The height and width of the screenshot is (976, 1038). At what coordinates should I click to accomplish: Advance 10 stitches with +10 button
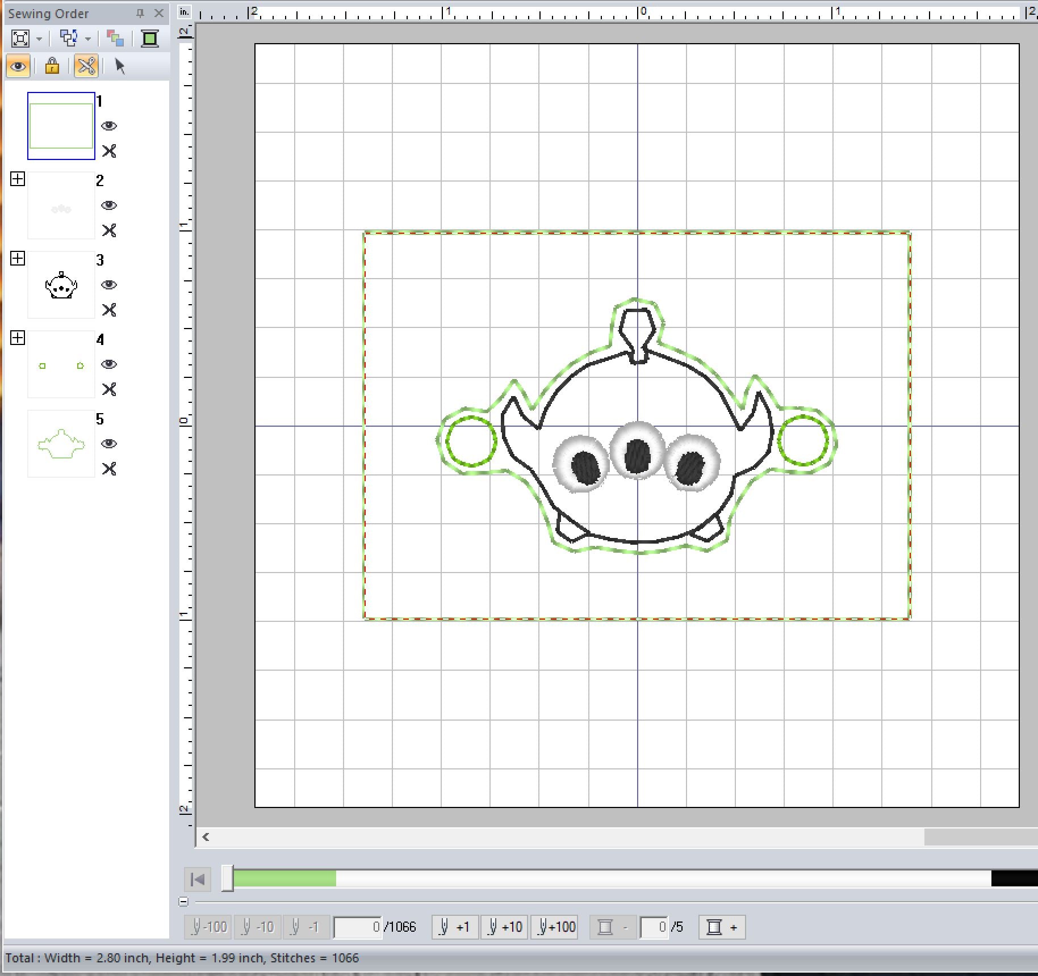[x=505, y=927]
